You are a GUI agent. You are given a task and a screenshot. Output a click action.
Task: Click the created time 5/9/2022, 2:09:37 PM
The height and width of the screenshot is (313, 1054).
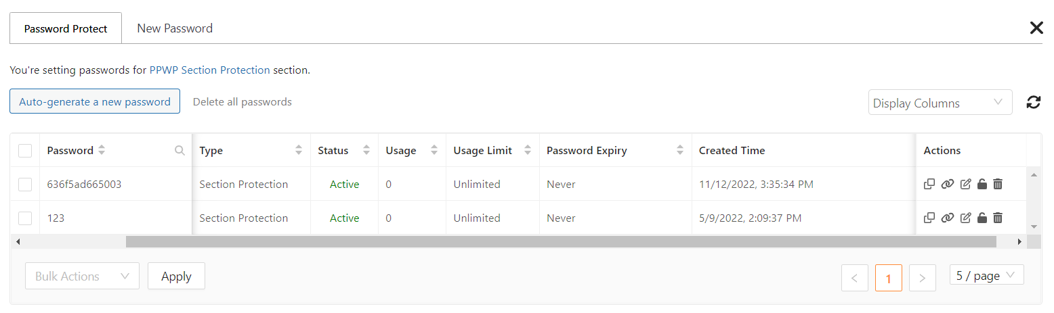751,218
